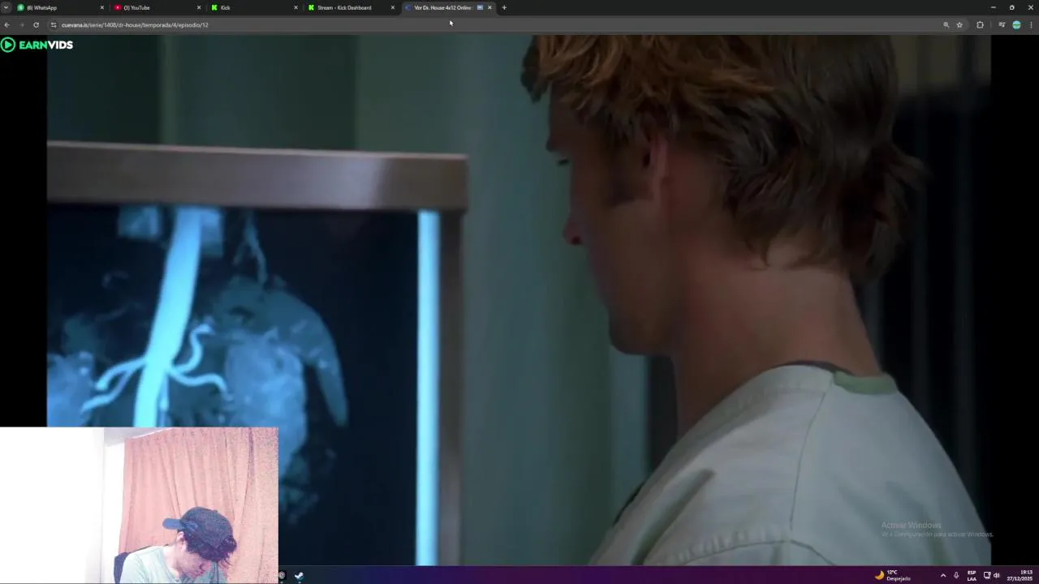The image size is (1039, 584).
Task: Switch to the WhatsApp tab
Action: 61,7
